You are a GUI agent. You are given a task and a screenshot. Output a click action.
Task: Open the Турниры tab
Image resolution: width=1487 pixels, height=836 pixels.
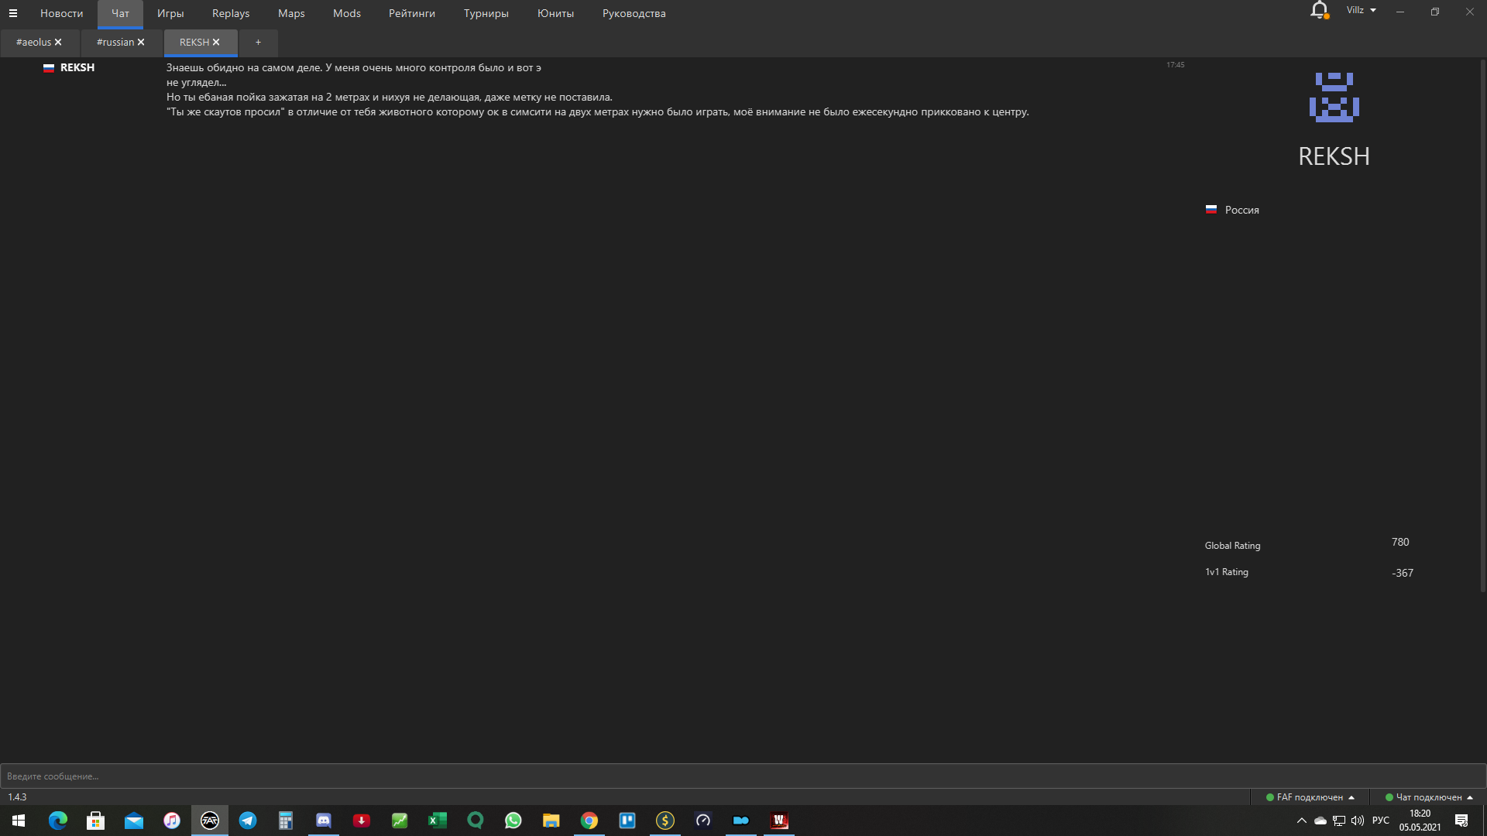(x=486, y=13)
